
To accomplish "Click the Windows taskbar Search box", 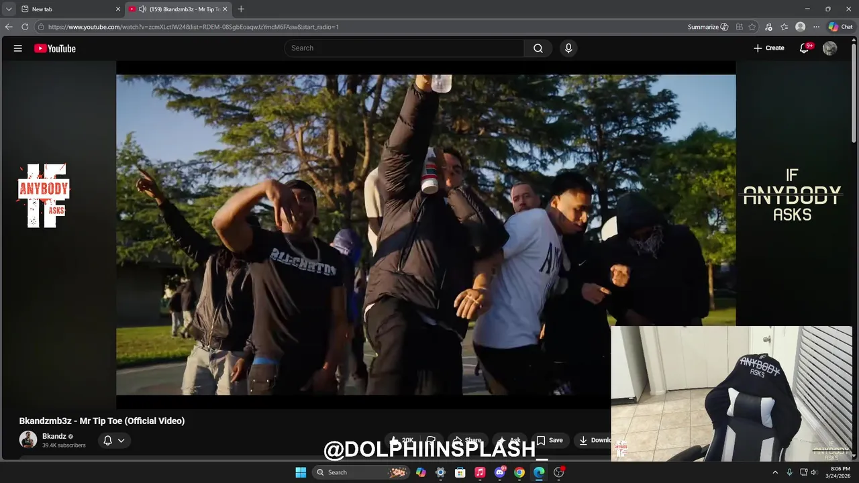I will (x=361, y=472).
